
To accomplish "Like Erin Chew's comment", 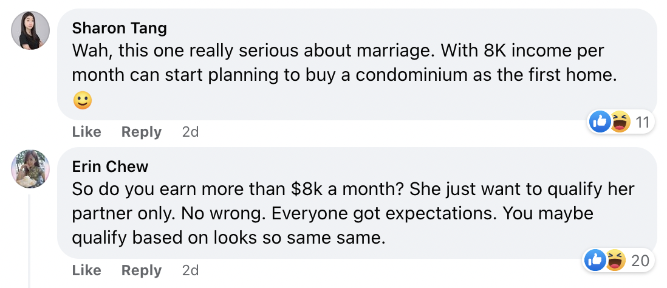I will [86, 270].
